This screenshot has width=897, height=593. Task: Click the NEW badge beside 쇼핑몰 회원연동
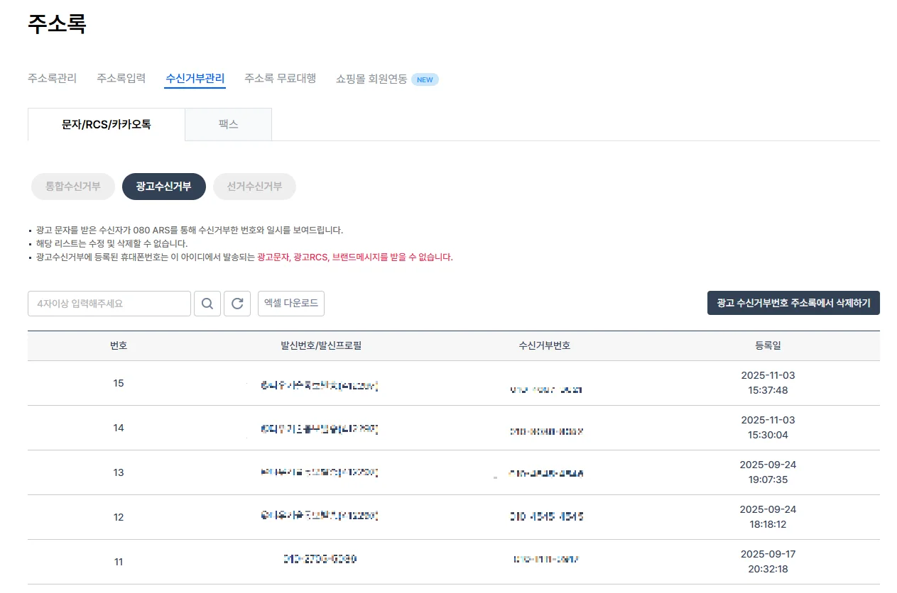(x=425, y=79)
